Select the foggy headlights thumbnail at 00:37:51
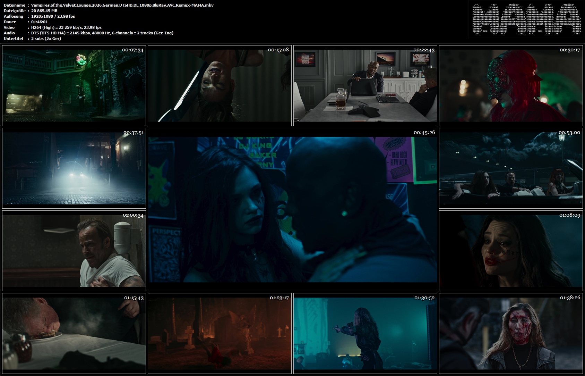 point(74,168)
